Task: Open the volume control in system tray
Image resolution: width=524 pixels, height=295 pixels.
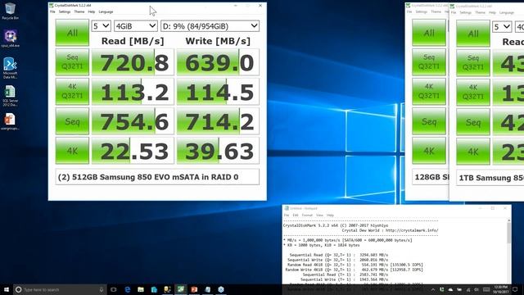Action: click(477, 289)
